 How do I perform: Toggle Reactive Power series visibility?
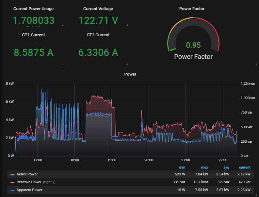[29, 182]
